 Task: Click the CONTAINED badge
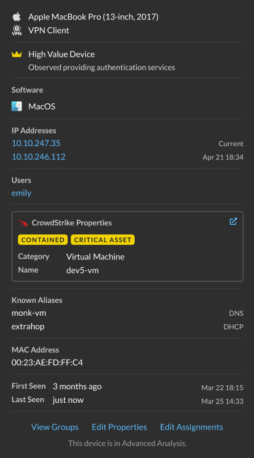tap(43, 240)
